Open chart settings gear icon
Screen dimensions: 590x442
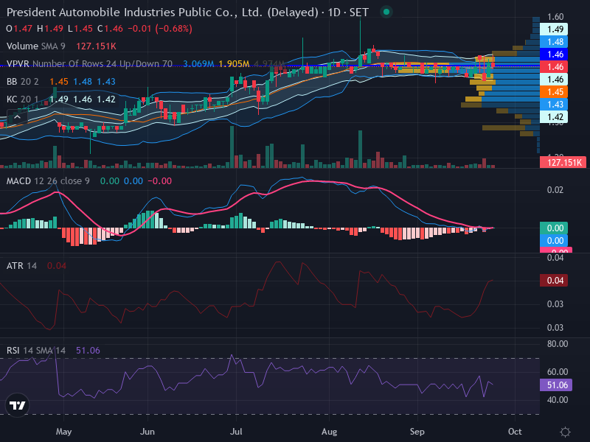coord(565,432)
